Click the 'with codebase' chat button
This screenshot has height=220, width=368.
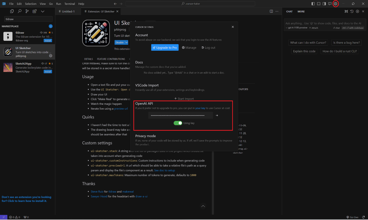click(x=353, y=28)
